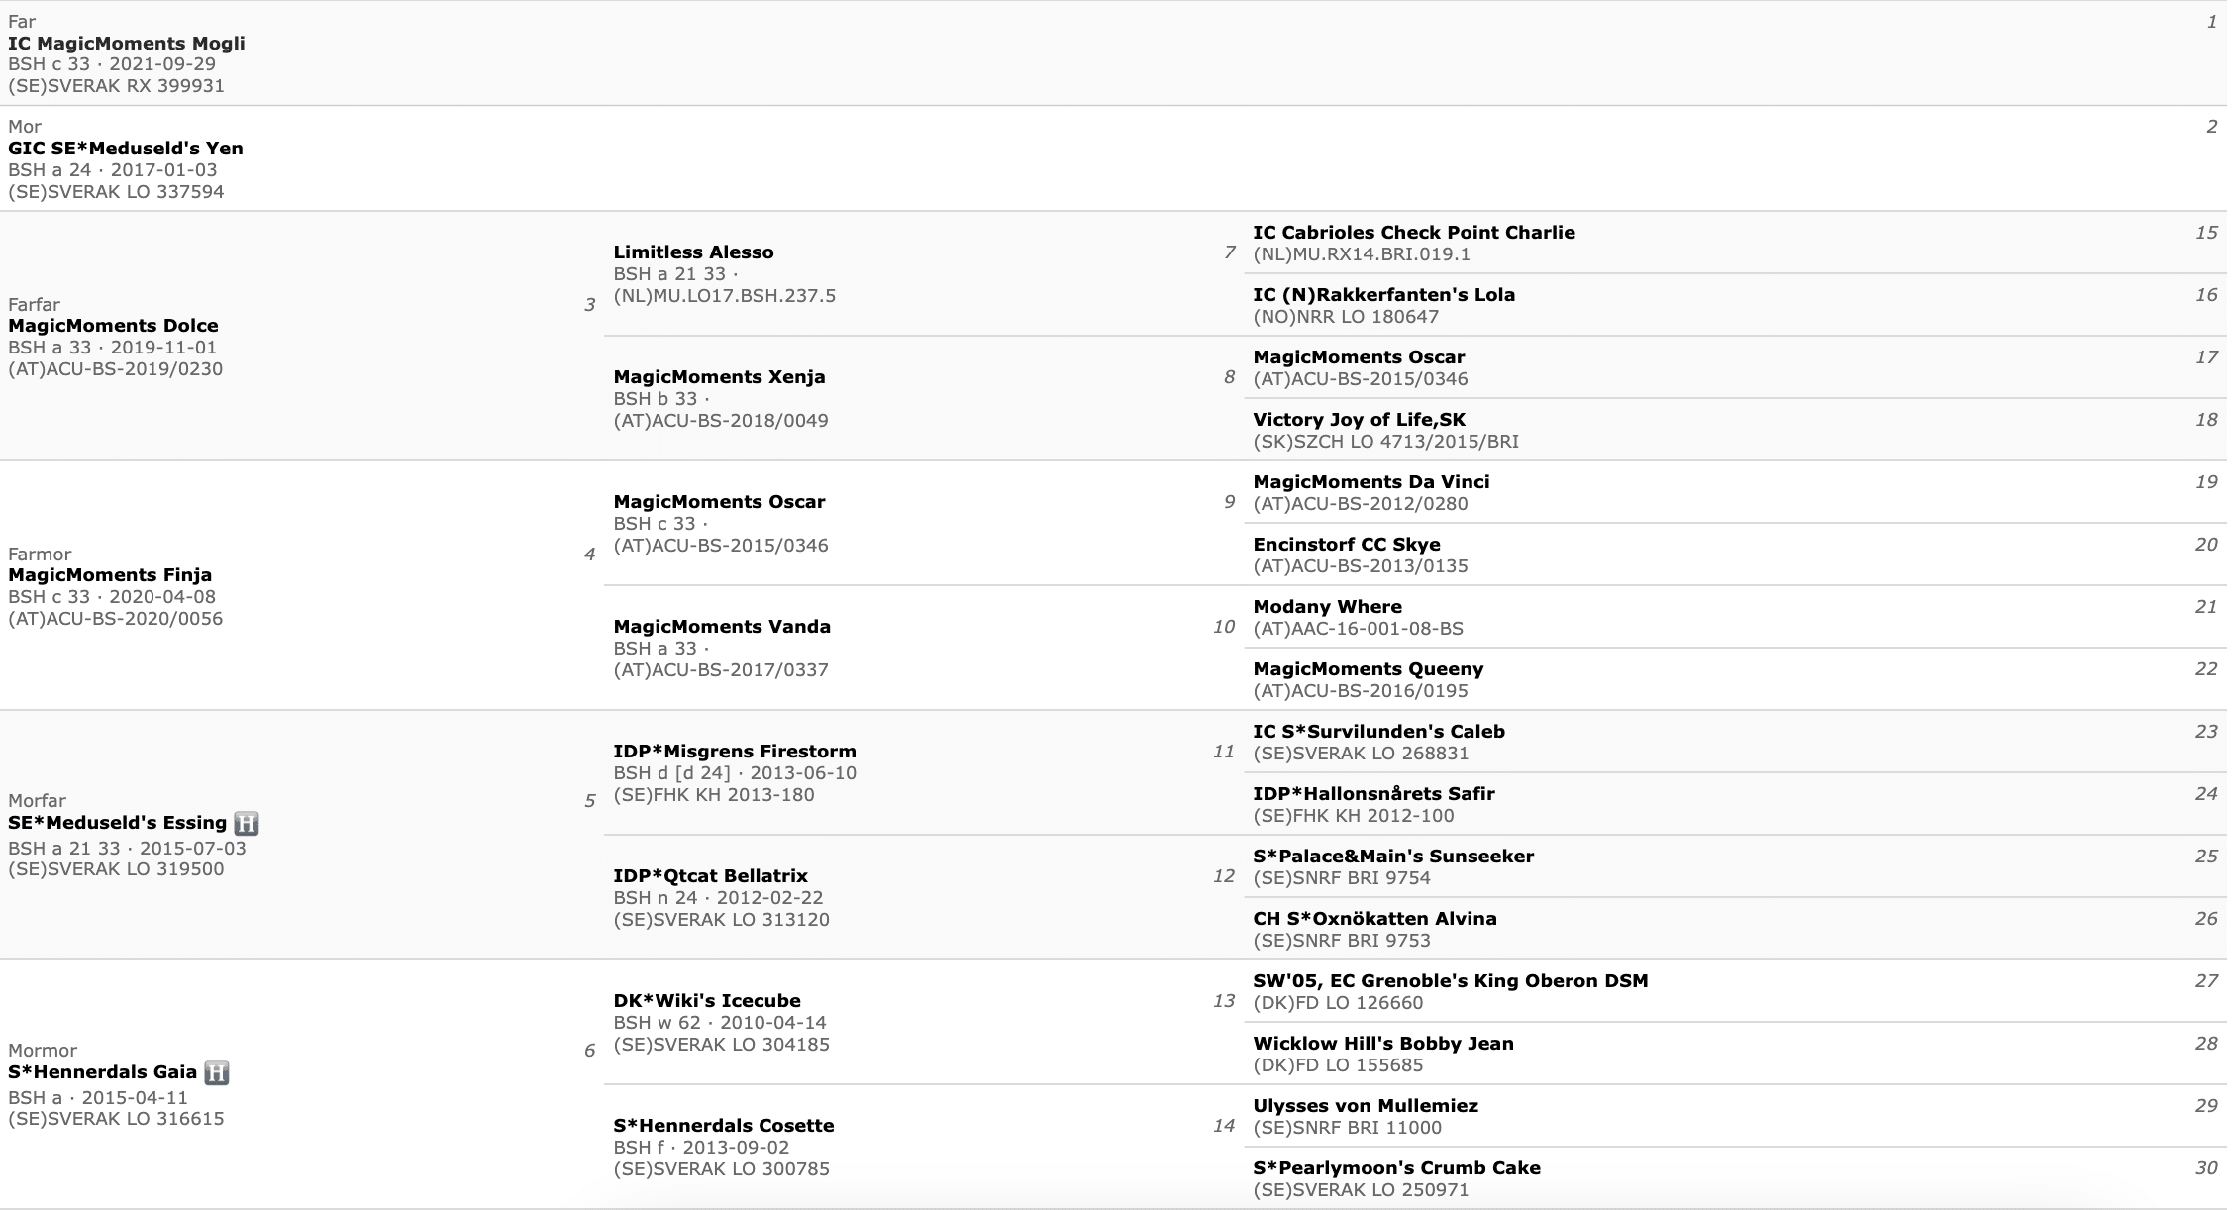Click registration (SE)FHK KH 2012-100
This screenshot has width=2232, height=1210.
pos(1354,816)
